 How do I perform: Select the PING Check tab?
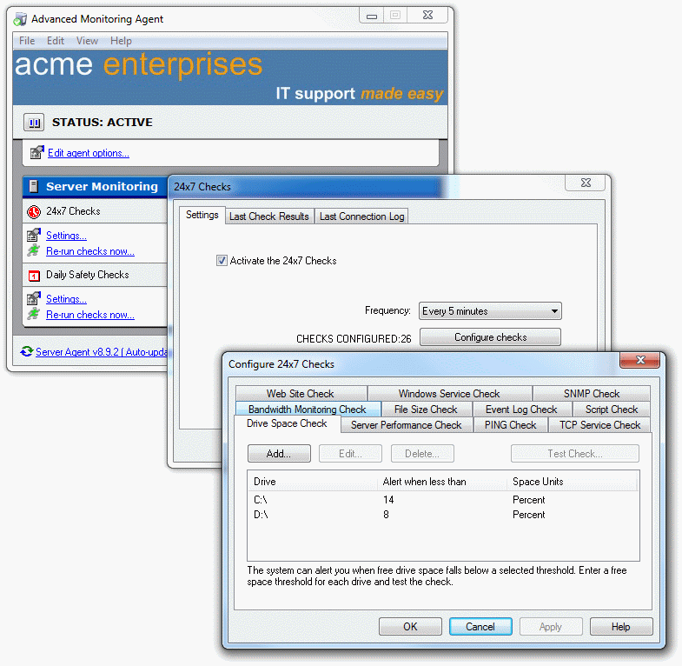coord(510,425)
